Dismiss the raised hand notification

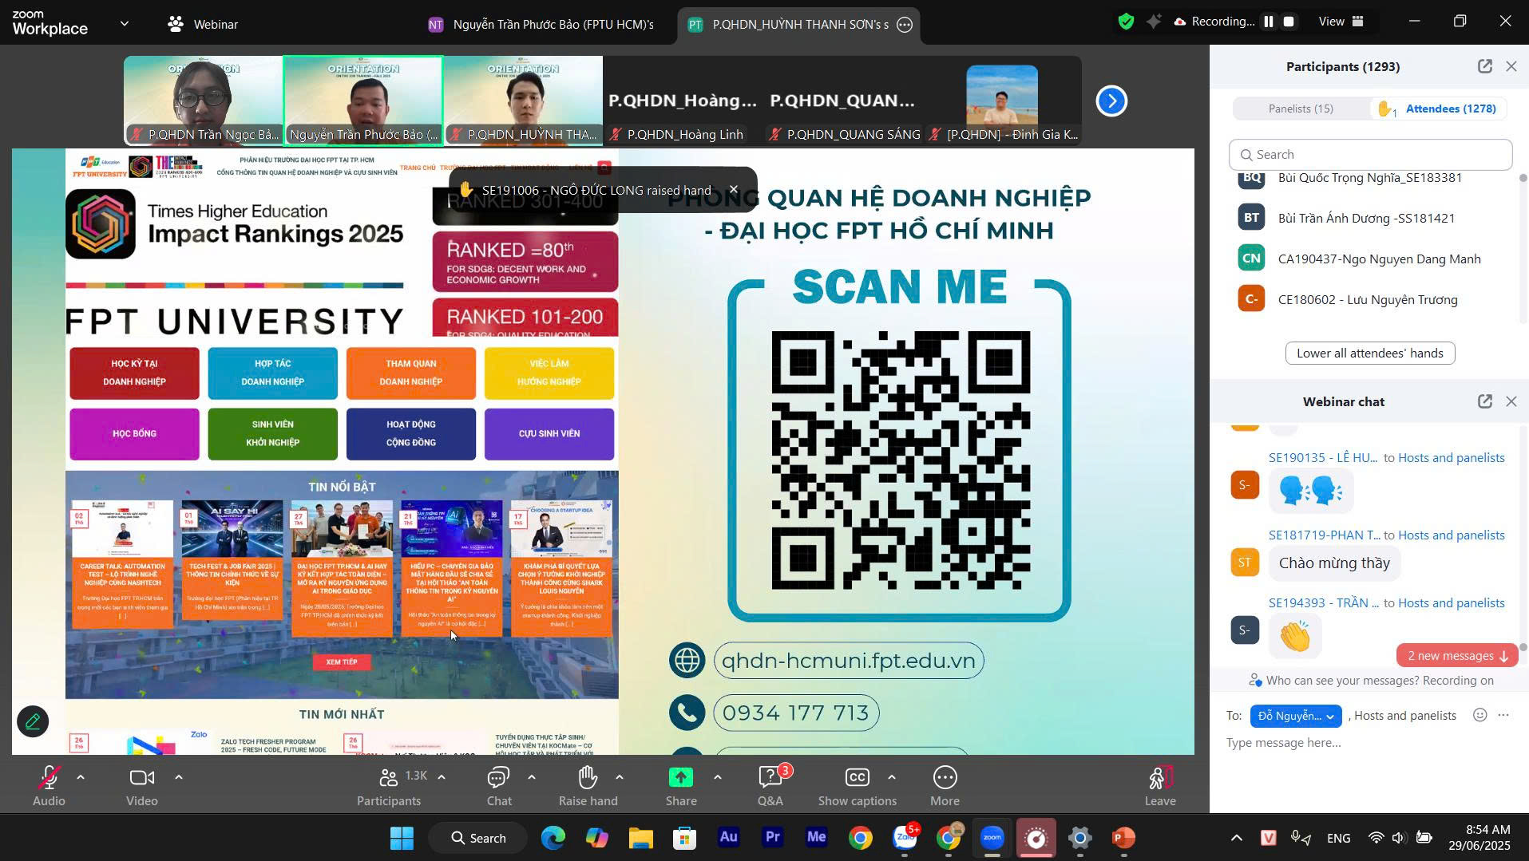pyautogui.click(x=734, y=189)
